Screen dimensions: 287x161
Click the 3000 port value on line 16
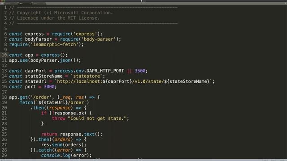[x=49, y=87]
